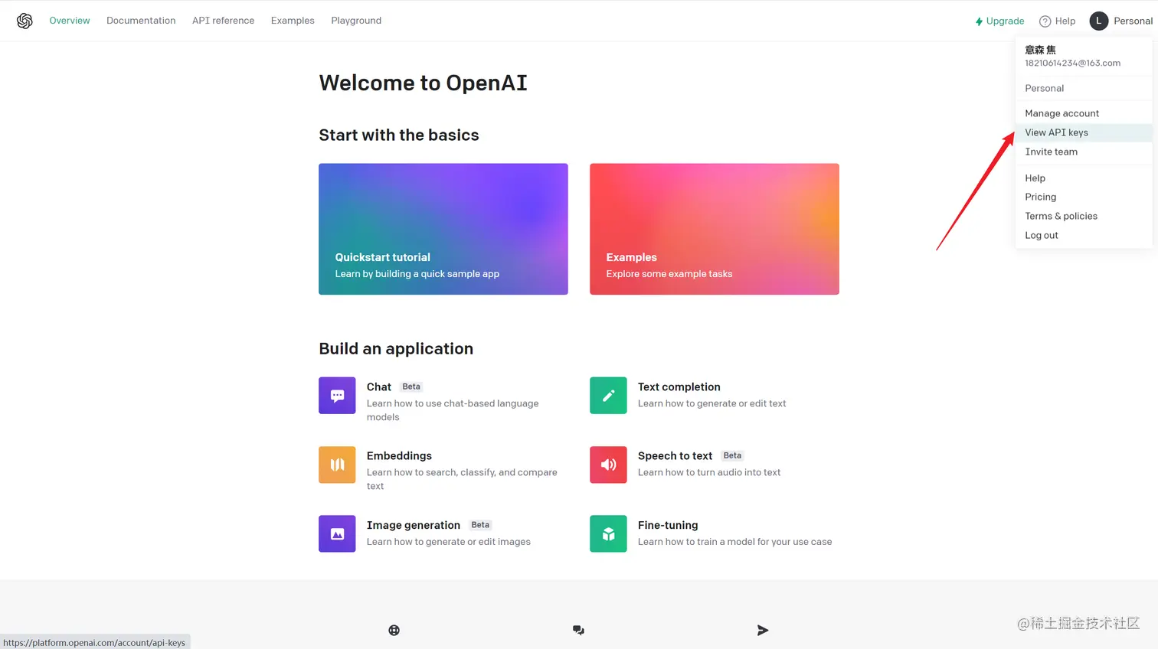Select View API keys menu entry
The image size is (1158, 649).
click(1083, 132)
